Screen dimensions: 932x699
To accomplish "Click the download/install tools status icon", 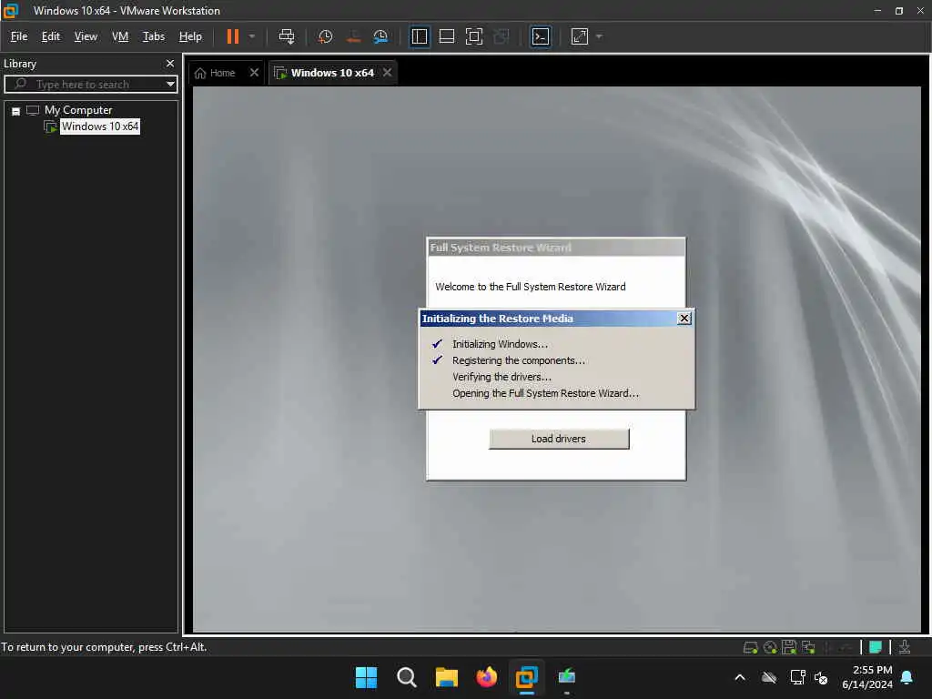I will click(905, 647).
